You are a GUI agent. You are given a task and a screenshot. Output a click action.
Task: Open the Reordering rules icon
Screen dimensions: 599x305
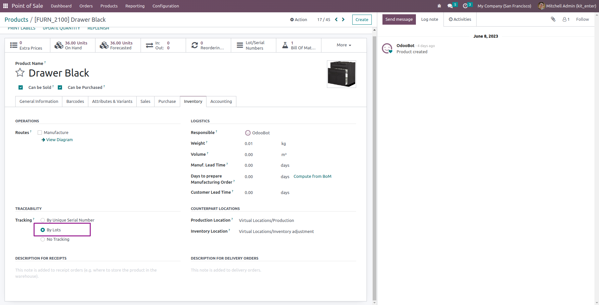[195, 45]
